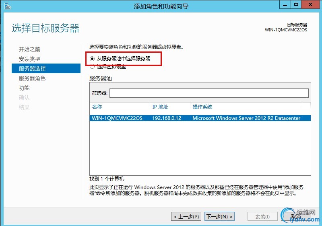
Task: Open '功能' step in sidebar
Action: pos(24,88)
